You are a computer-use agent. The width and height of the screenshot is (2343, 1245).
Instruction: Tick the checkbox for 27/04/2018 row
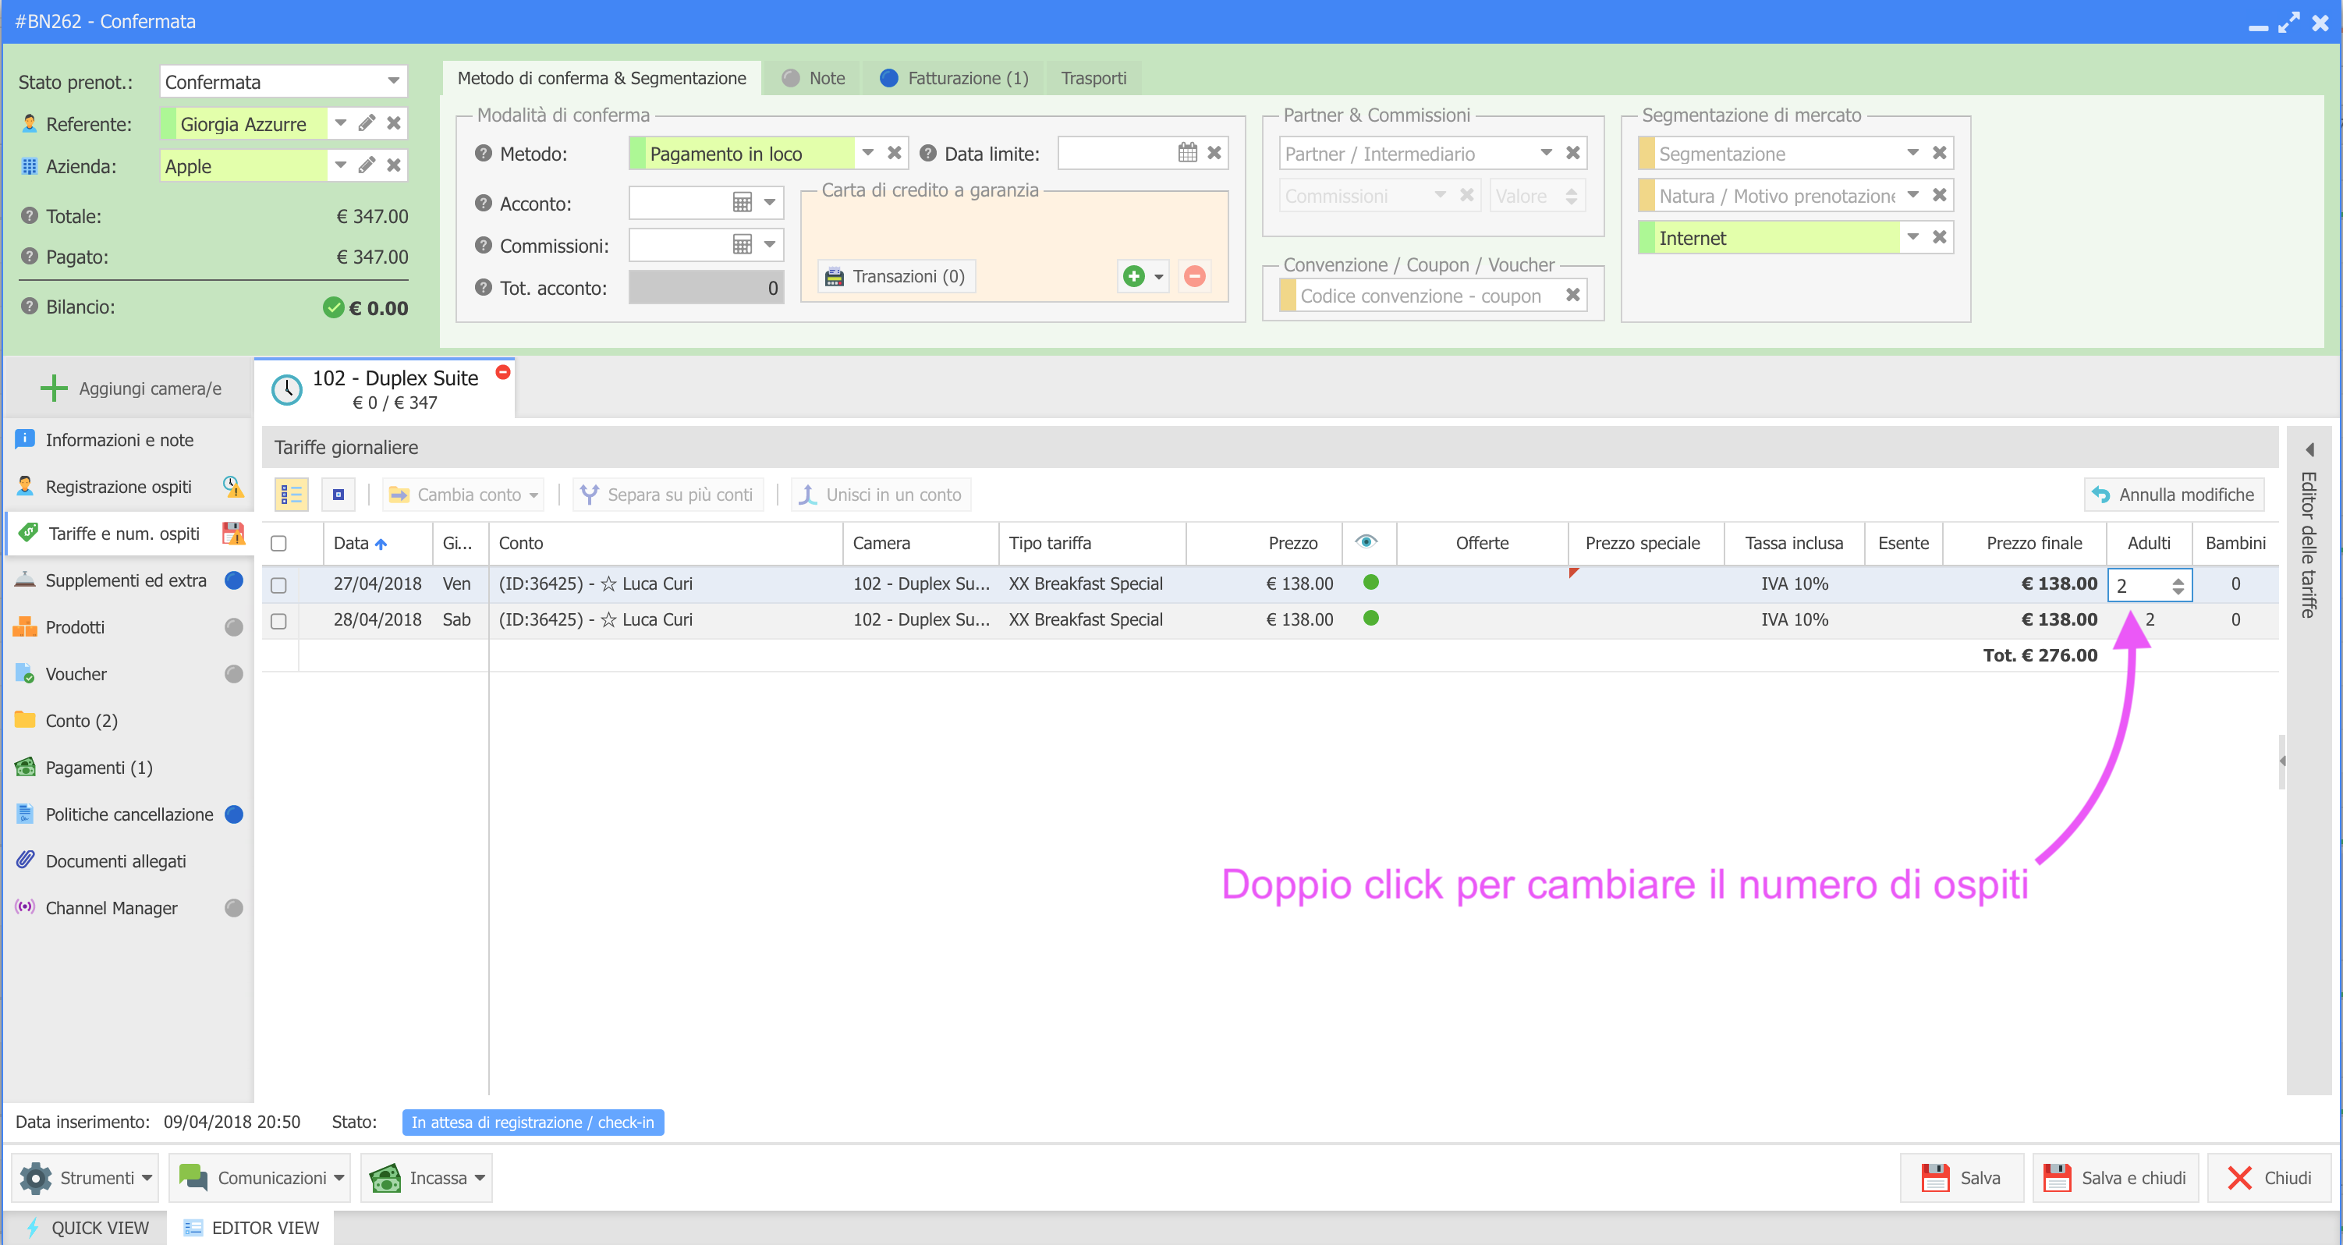(279, 585)
